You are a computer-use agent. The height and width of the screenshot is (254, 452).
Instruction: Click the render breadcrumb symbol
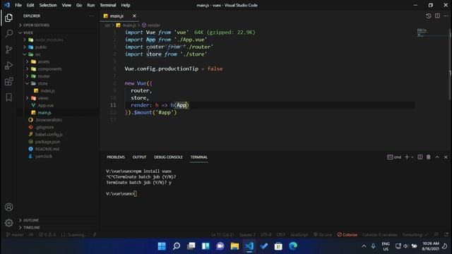pos(151,25)
